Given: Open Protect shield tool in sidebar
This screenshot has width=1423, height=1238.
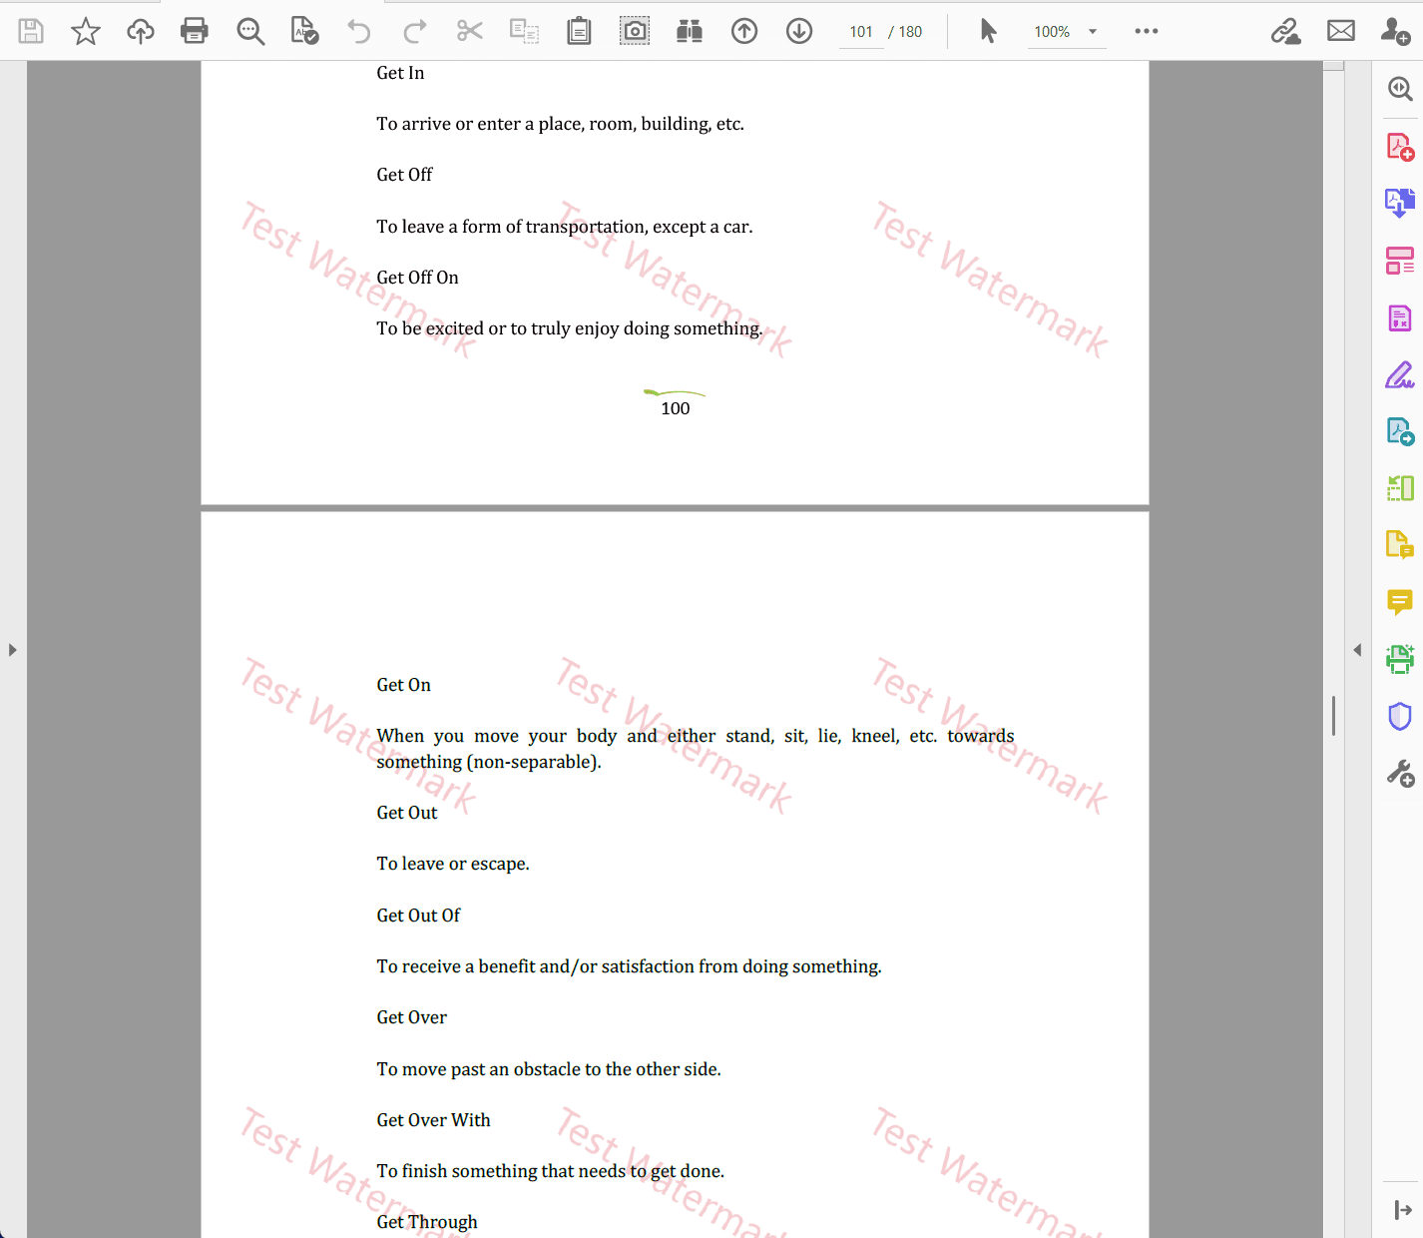Looking at the screenshot, I should [x=1400, y=717].
